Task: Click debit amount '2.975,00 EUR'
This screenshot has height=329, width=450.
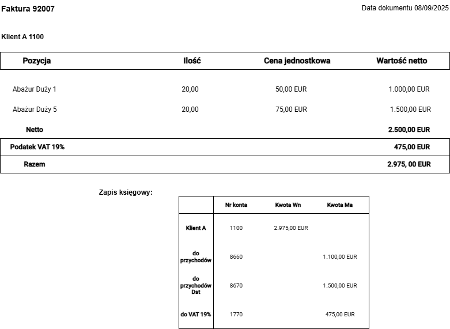Action: tap(291, 228)
